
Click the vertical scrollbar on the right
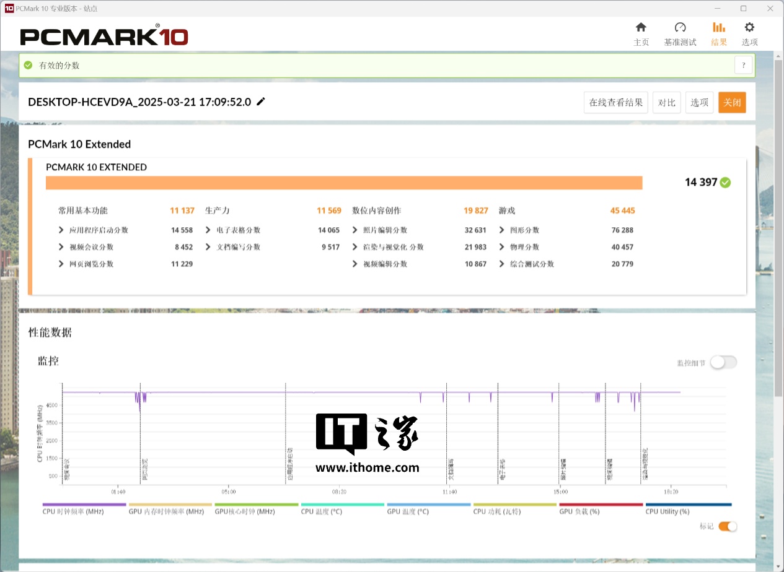pos(779,223)
